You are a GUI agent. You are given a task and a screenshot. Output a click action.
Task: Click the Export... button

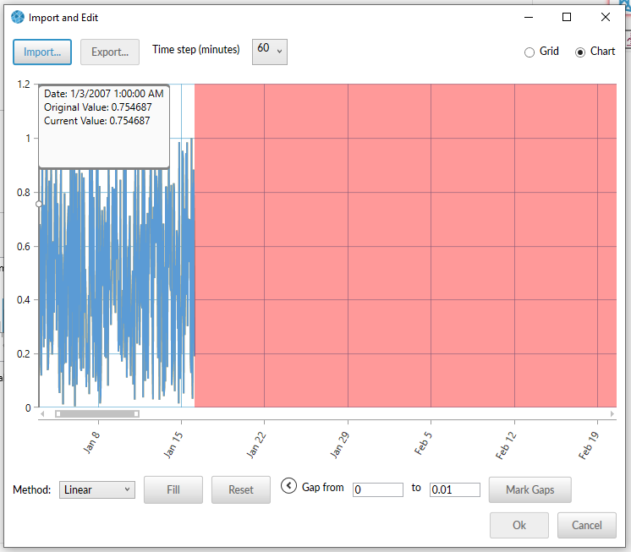110,52
